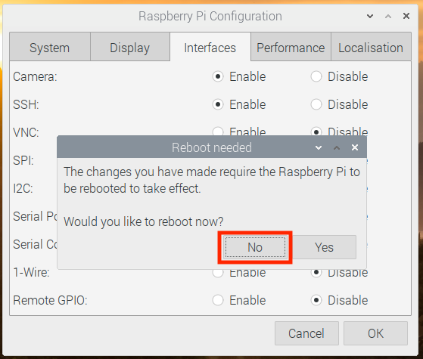Select Enable for Remote GPIO
The width and height of the screenshot is (423, 359).
[218, 300]
